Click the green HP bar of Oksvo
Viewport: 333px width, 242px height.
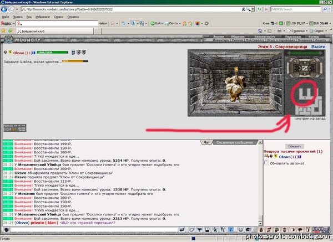pyautogui.click(x=53, y=53)
